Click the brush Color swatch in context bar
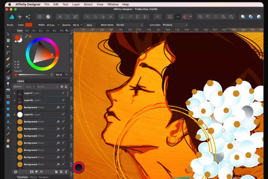This screenshot has height=179, width=268. pos(29,25)
